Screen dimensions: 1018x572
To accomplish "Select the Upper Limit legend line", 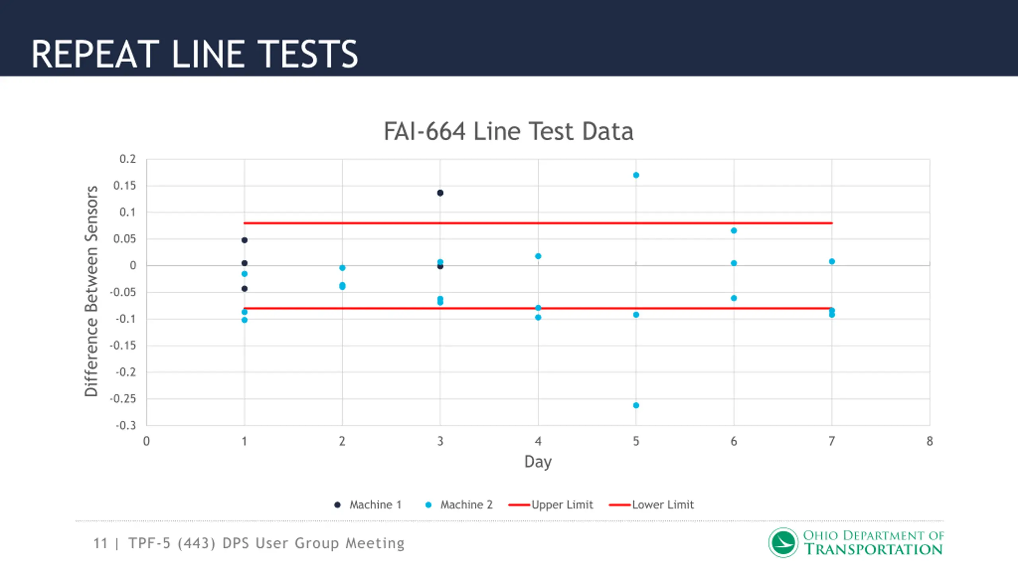I will click(519, 505).
